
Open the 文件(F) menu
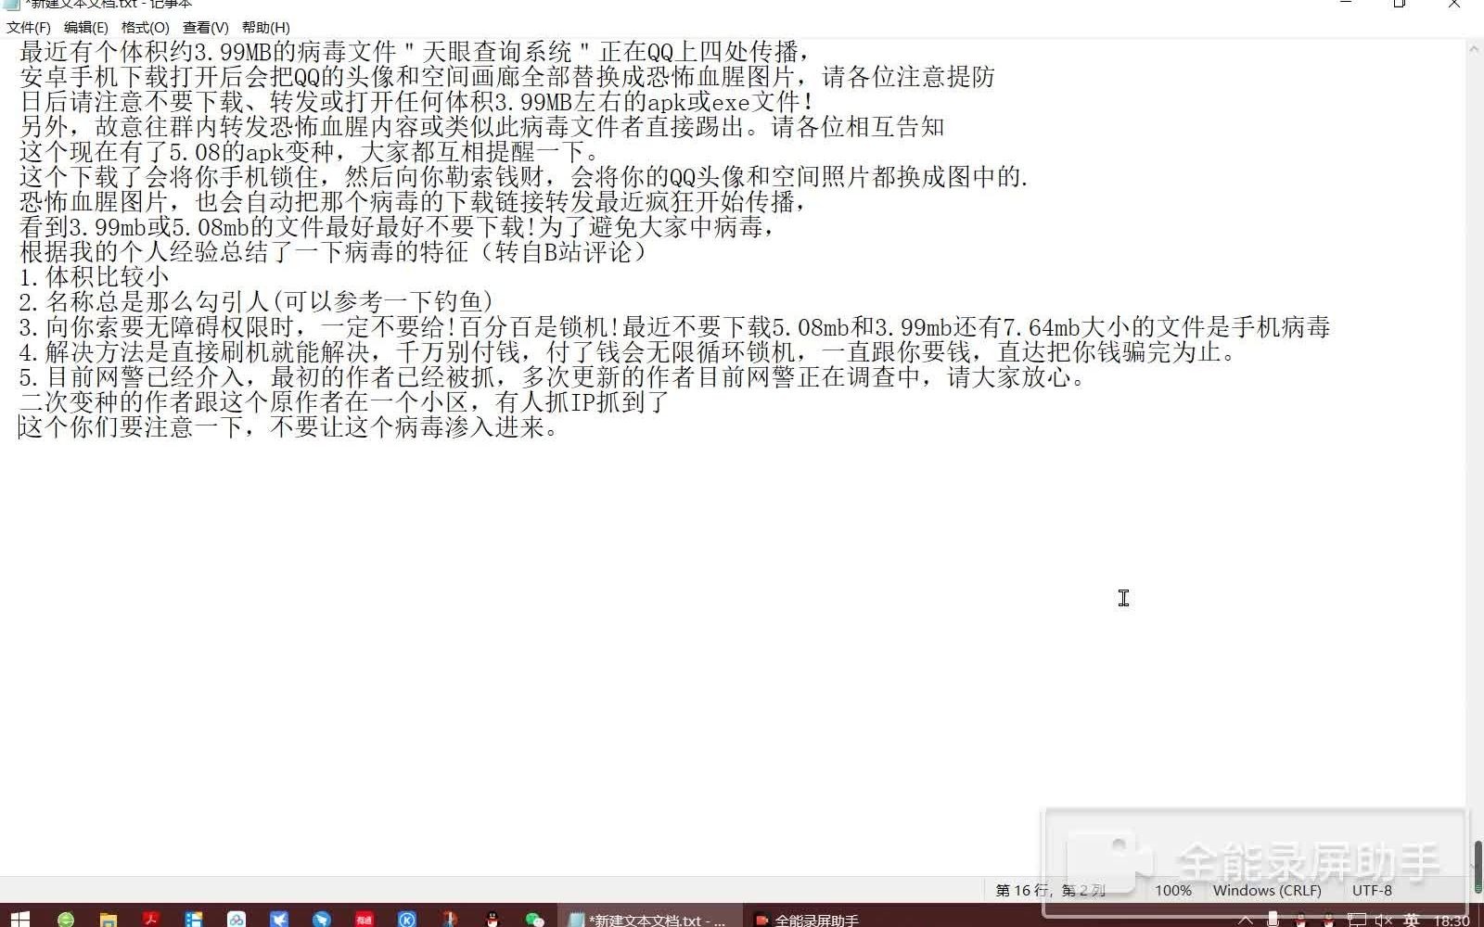pyautogui.click(x=29, y=28)
